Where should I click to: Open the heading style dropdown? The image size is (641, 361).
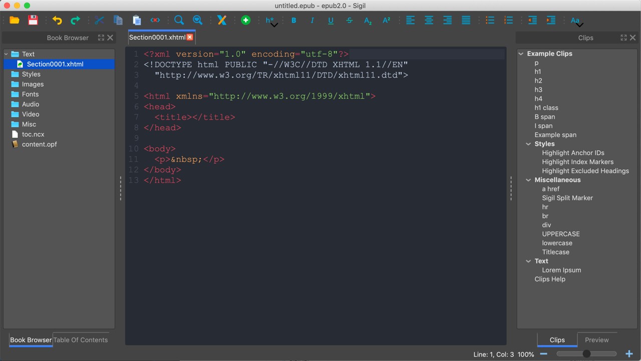271,21
